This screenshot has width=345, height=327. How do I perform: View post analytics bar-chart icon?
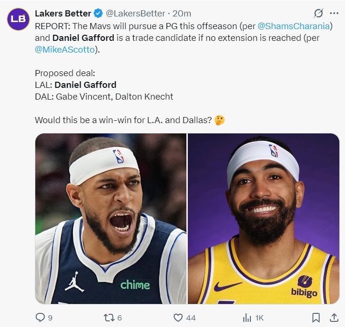click(x=247, y=318)
